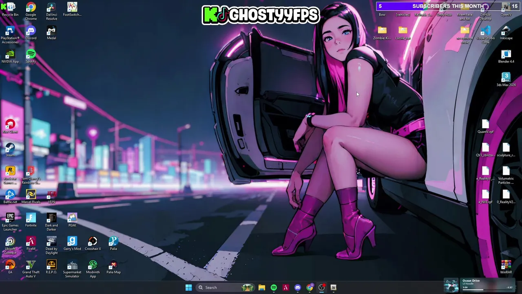Select the QuantV.rpf file
Screen dimensions: 522x294
pos(485,127)
